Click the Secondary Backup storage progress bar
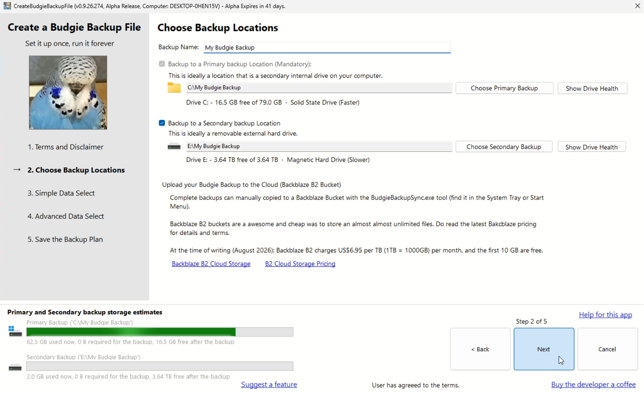This screenshot has height=395, width=644. click(160, 366)
